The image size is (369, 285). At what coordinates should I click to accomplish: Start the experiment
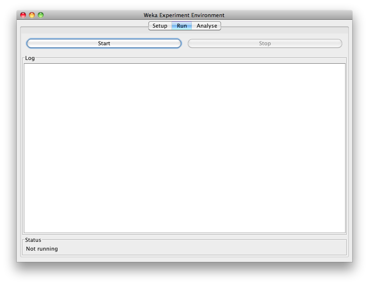(104, 43)
